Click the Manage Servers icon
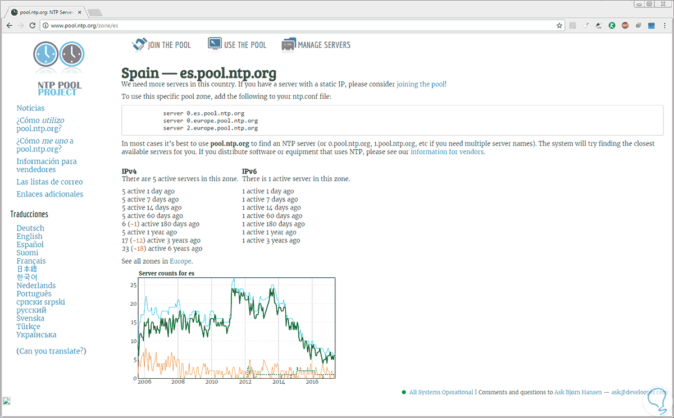The width and height of the screenshot is (674, 418). [x=289, y=44]
